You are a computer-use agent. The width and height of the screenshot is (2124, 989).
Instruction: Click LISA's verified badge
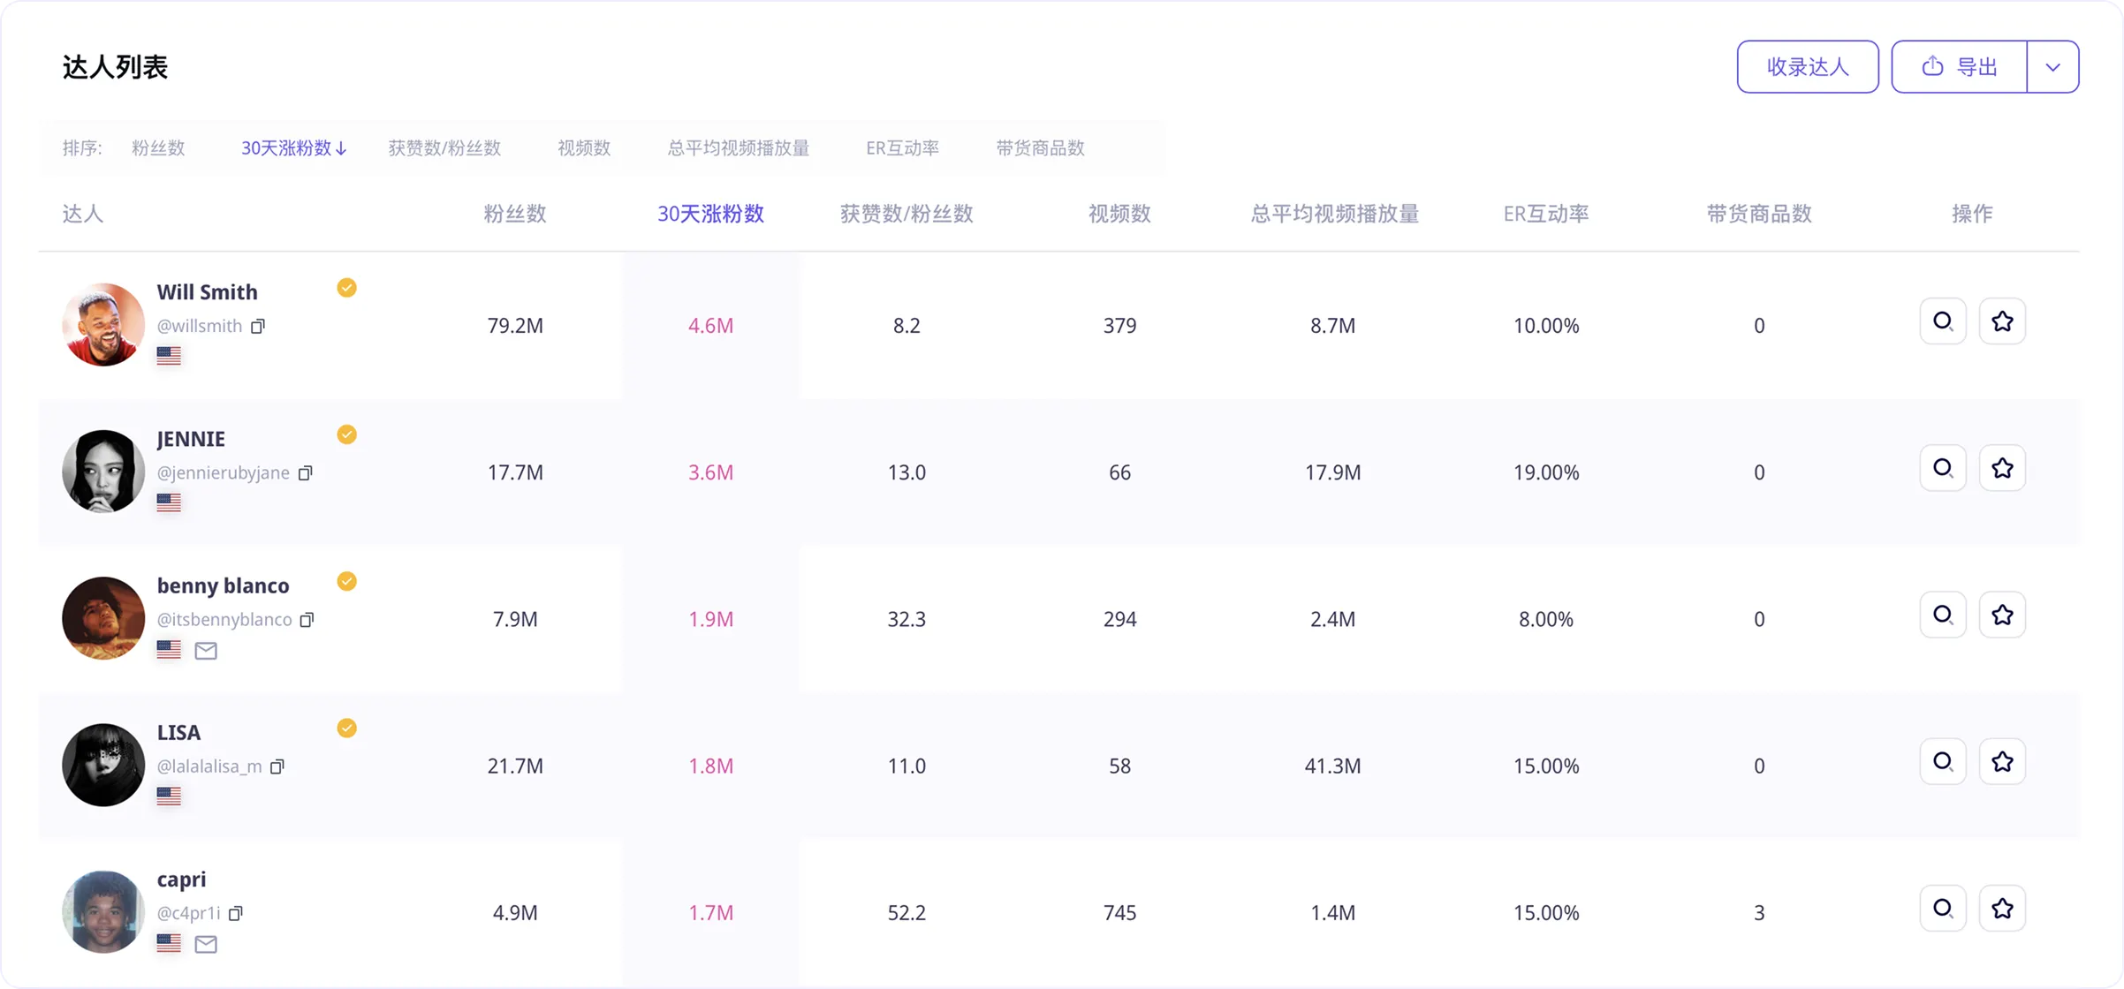coord(346,728)
